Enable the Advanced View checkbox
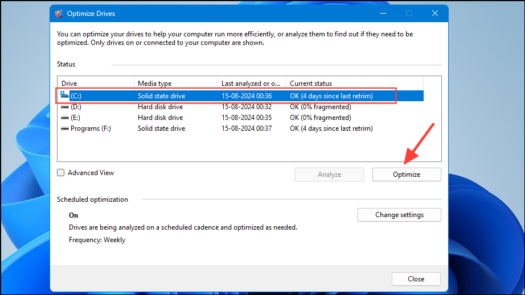The width and height of the screenshot is (525, 295). point(60,173)
